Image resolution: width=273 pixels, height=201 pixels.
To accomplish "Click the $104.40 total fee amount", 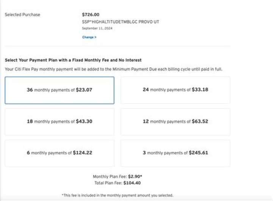I will pyautogui.click(x=132, y=182).
